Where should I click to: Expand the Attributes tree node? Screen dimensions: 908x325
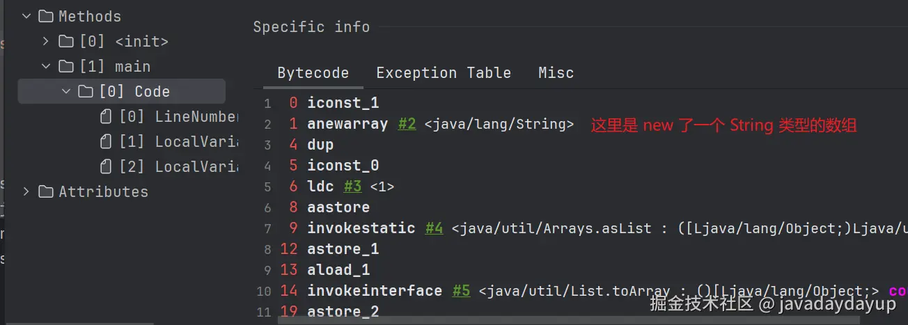pyautogui.click(x=26, y=191)
